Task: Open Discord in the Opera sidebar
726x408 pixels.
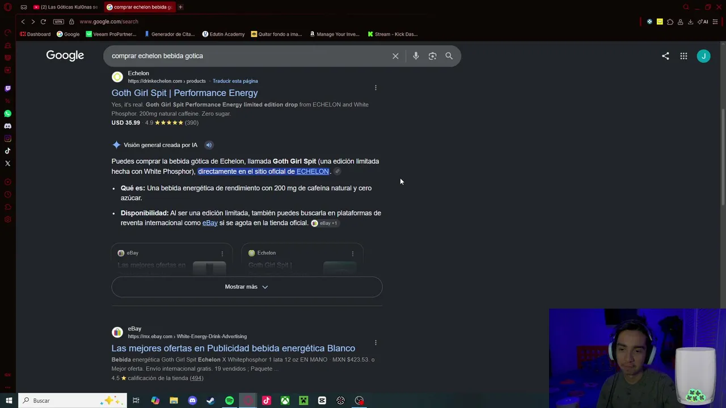Action: point(7,126)
